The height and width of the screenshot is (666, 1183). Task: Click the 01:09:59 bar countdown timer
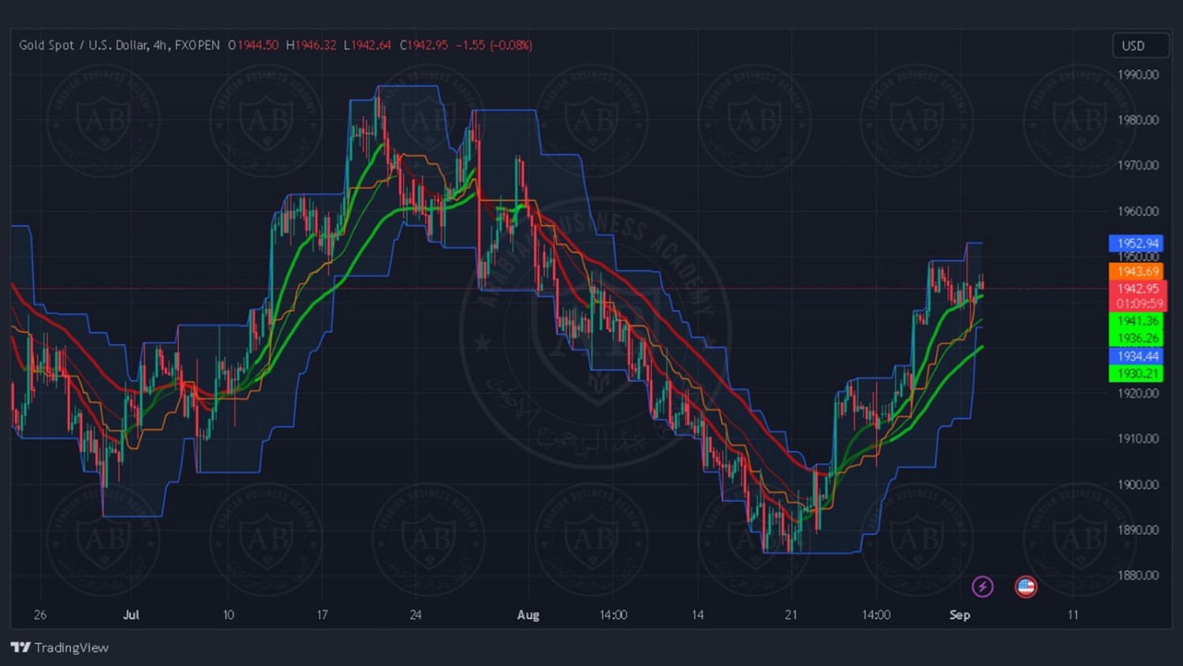(x=1139, y=304)
